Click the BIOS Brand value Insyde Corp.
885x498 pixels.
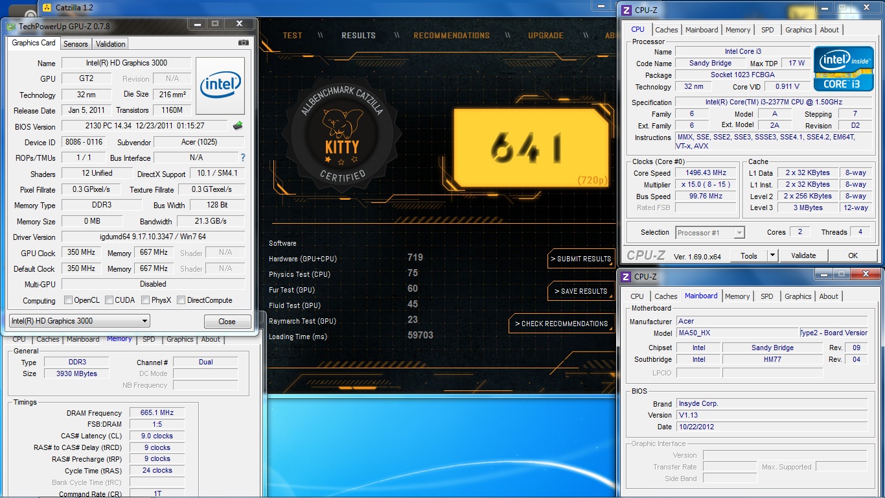[x=772, y=403]
